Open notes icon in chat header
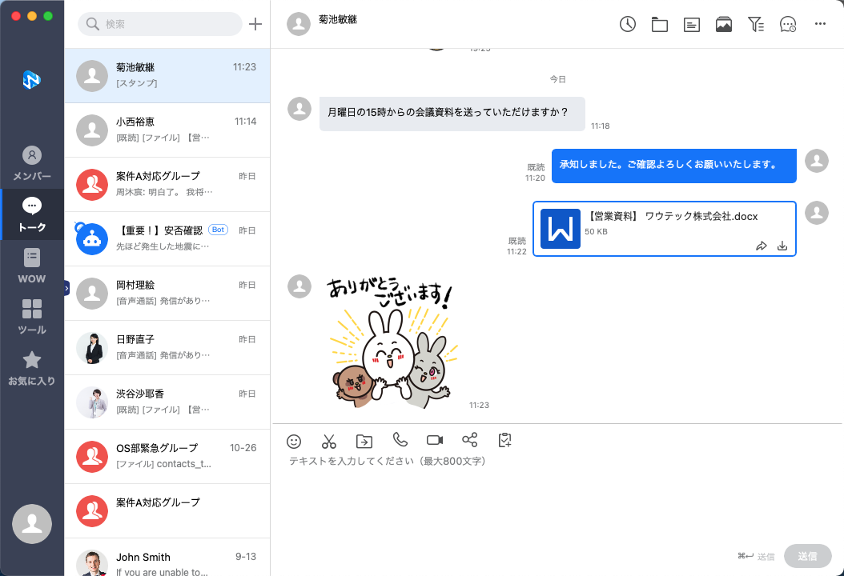This screenshot has width=844, height=576. click(x=692, y=25)
